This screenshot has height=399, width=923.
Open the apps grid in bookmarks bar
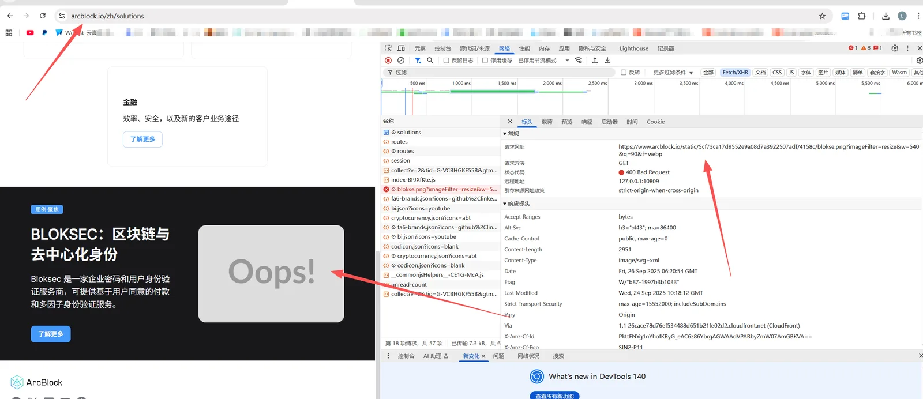pos(9,33)
